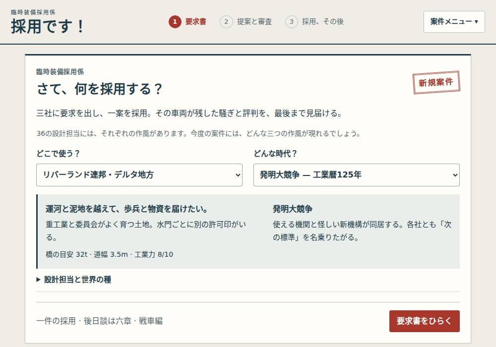Click sentence 三社に要求を出し、一案を採用。

coord(94,113)
